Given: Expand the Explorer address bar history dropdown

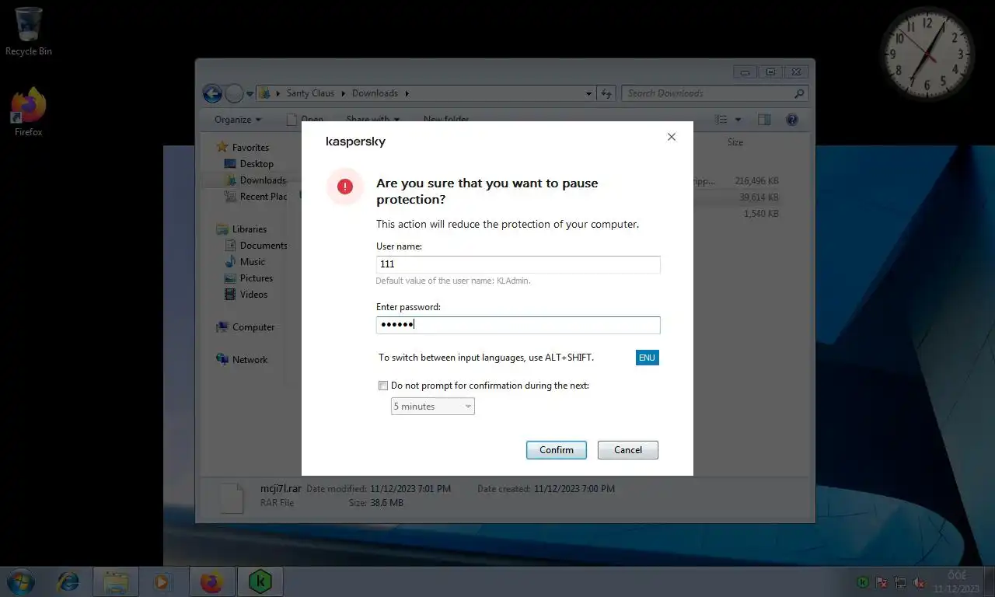Looking at the screenshot, I should [x=588, y=93].
